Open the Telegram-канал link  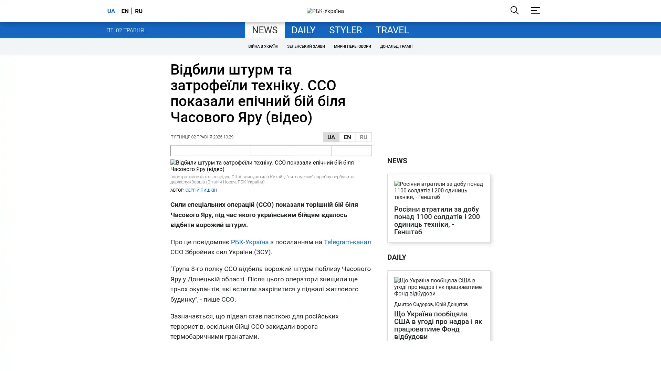pyautogui.click(x=347, y=242)
